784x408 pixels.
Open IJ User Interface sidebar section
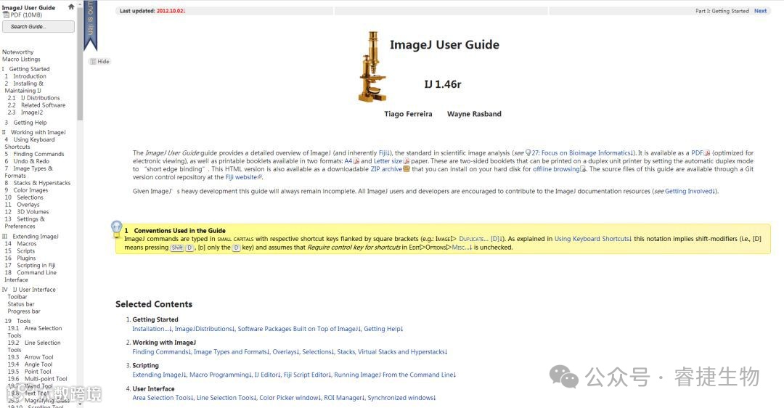[34, 290]
